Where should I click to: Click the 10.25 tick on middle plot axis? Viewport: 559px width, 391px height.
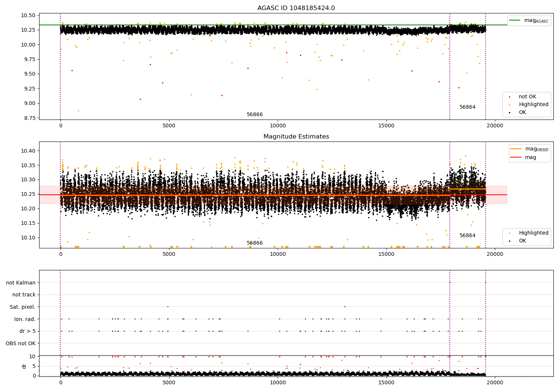tap(29, 194)
